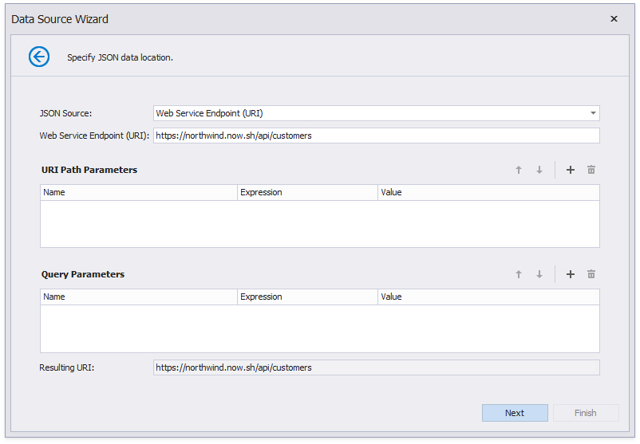
Task: Click Expression column header in URI Path Parameters
Action: (x=307, y=192)
